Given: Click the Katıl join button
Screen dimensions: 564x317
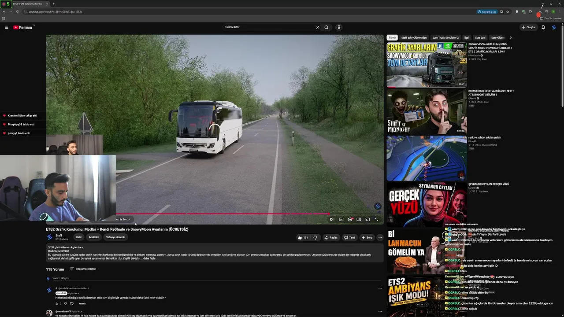Looking at the screenshot, I should pos(79,237).
